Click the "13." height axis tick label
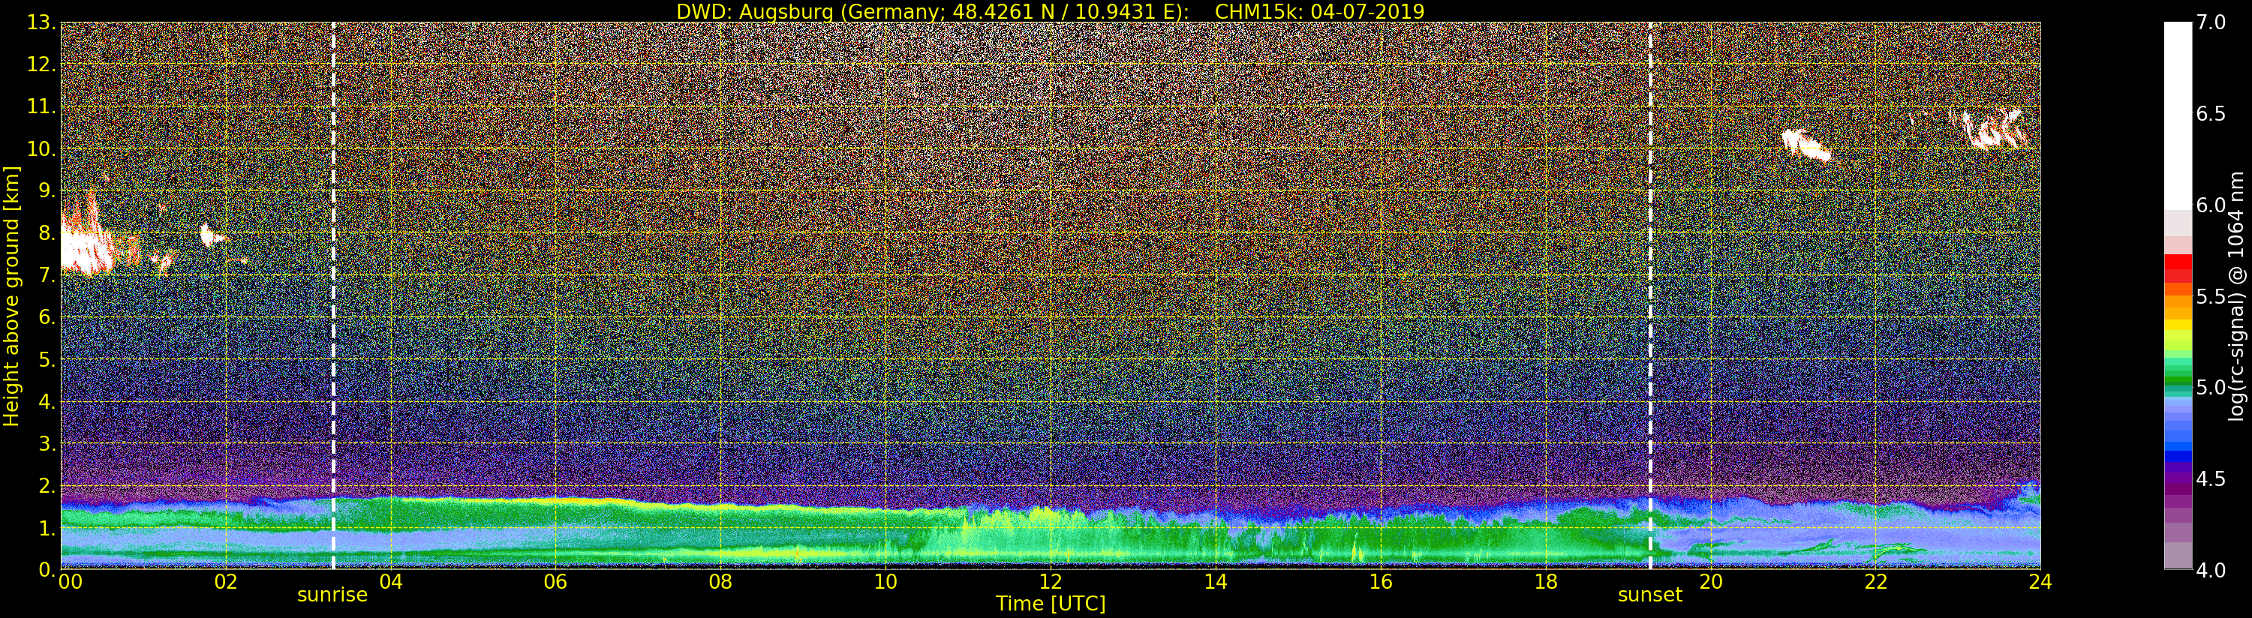The height and width of the screenshot is (618, 2252). [x=42, y=22]
